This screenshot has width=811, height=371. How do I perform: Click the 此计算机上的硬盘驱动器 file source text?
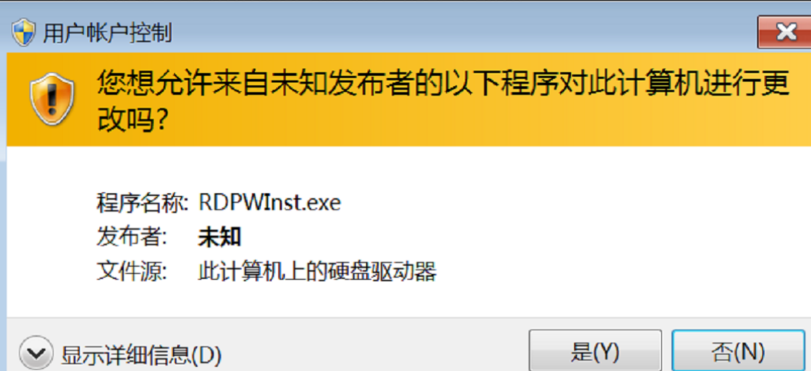pyautogui.click(x=317, y=271)
